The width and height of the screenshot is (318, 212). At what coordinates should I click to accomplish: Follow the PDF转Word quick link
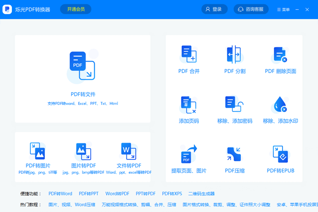60,194
